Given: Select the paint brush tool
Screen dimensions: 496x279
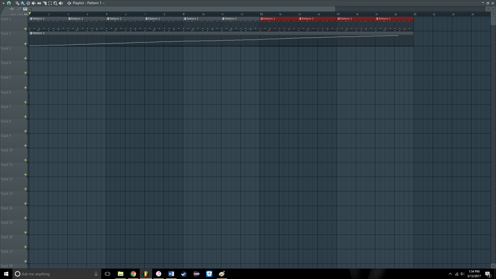Looking at the screenshot, I should tap(23, 3).
